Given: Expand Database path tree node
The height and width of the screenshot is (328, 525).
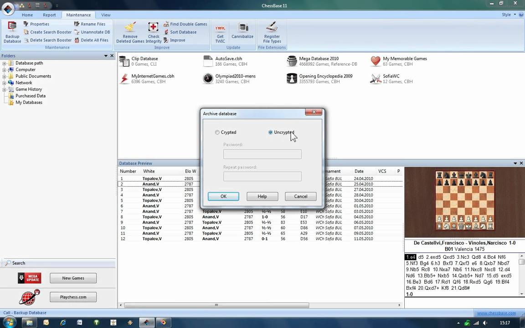Looking at the screenshot, I should pyautogui.click(x=5, y=63).
